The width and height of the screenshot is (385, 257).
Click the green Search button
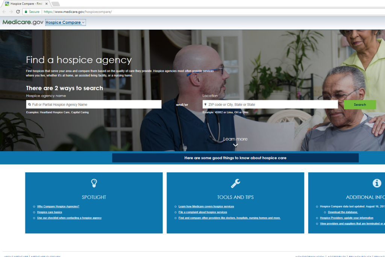360,105
